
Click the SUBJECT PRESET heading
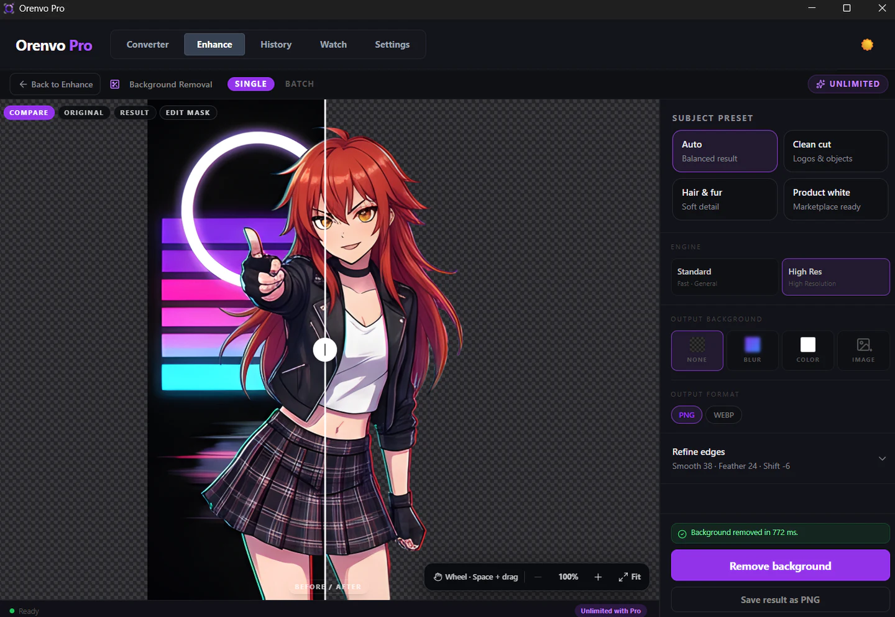pyautogui.click(x=712, y=118)
